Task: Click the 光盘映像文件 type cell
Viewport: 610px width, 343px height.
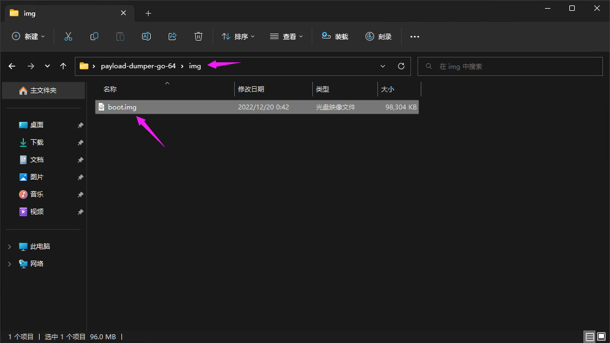Action: pos(335,107)
